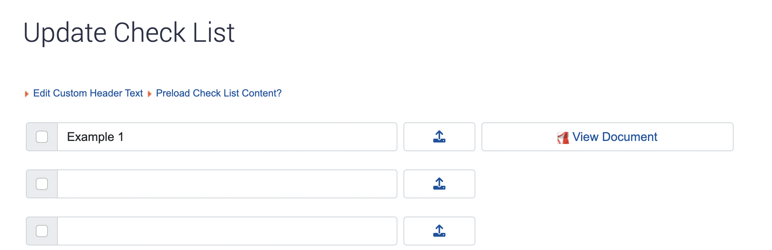
Task: Click the PDF icon beside View Document
Action: [563, 138]
